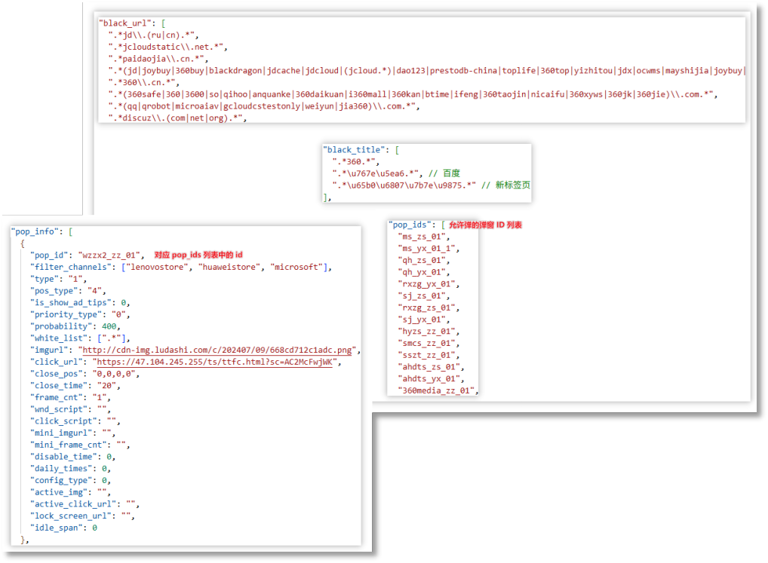Select the "360media_zz_01" list entry
Screen dimensions: 768x563
[x=438, y=390]
